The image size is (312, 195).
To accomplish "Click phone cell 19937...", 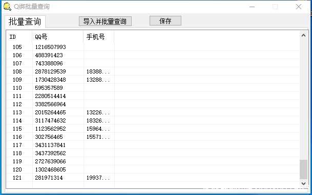I will (x=98, y=178).
